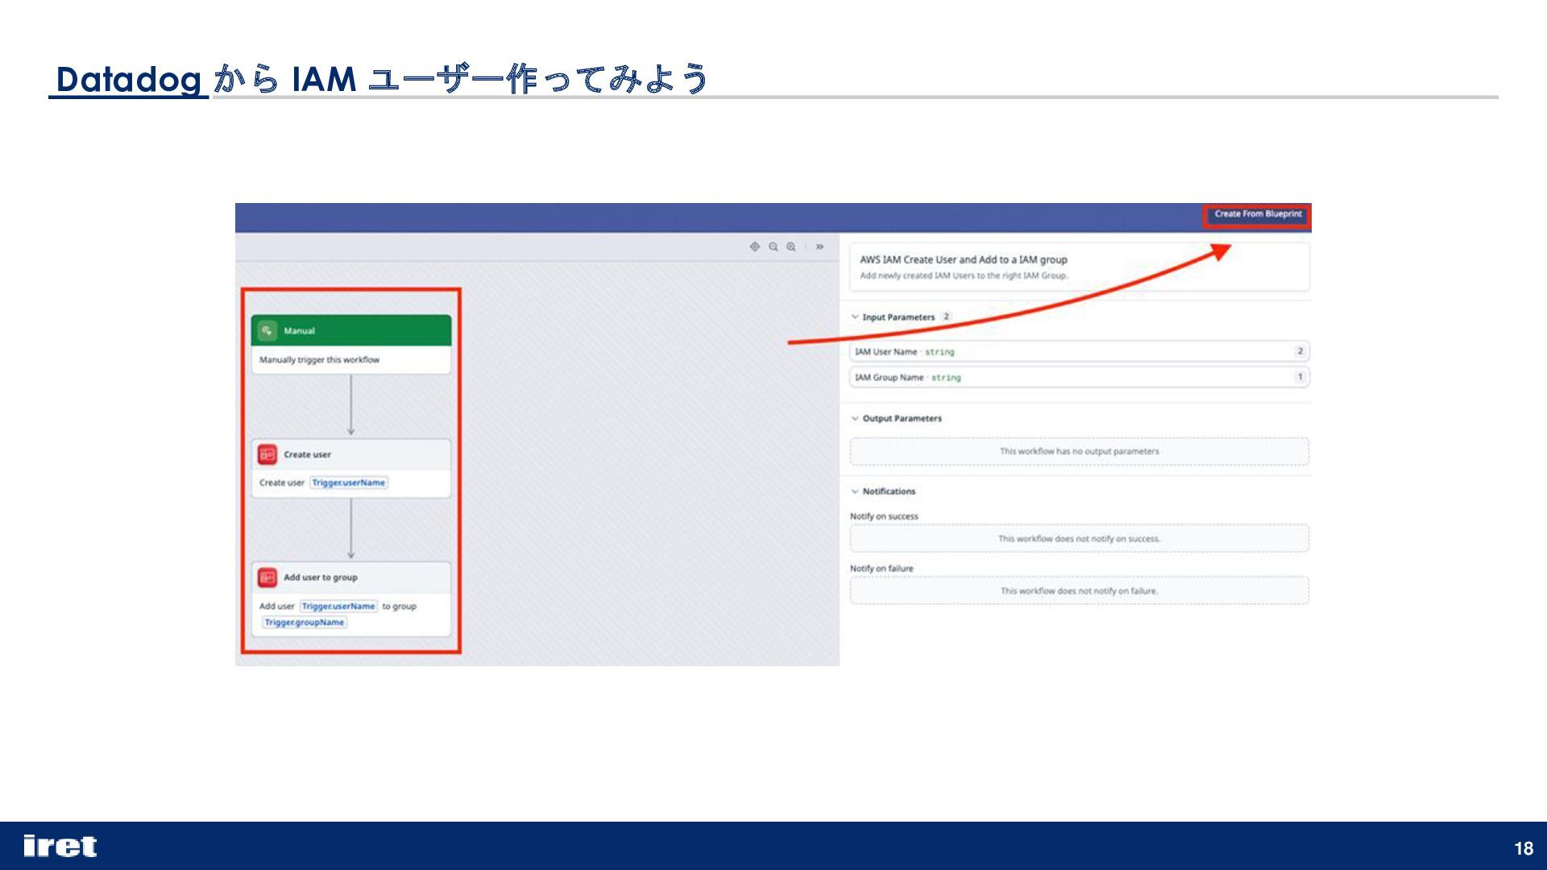Click the Create From Blueprint button

(1257, 214)
